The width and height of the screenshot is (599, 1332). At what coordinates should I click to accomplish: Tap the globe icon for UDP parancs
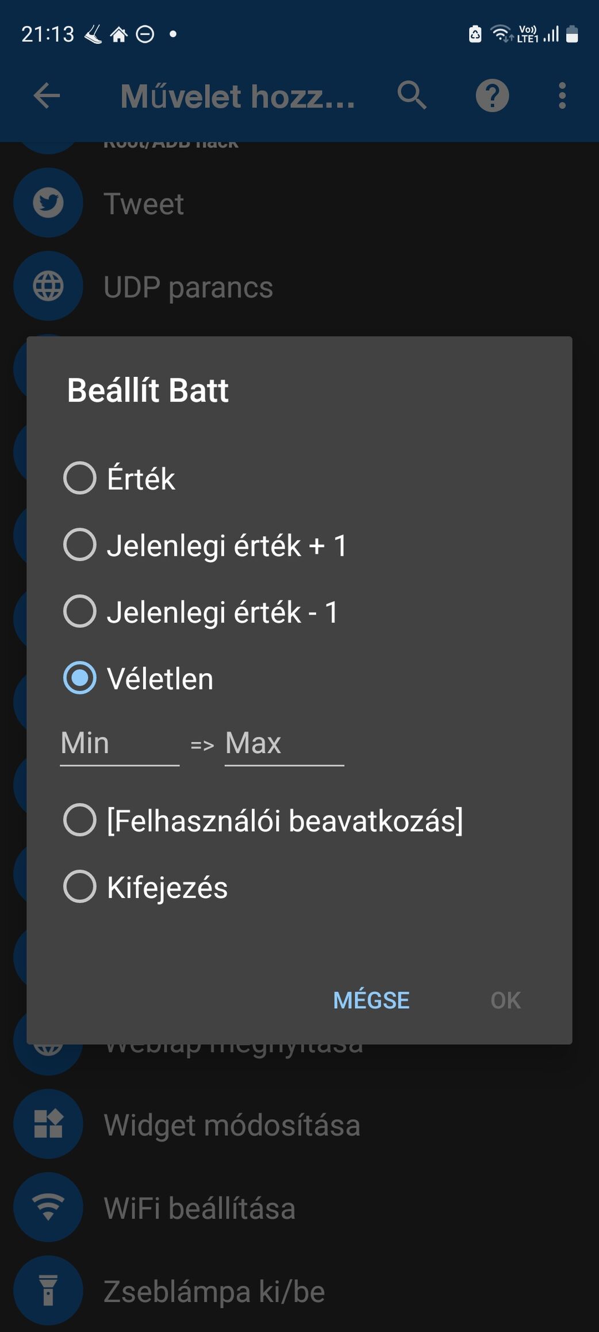48,286
